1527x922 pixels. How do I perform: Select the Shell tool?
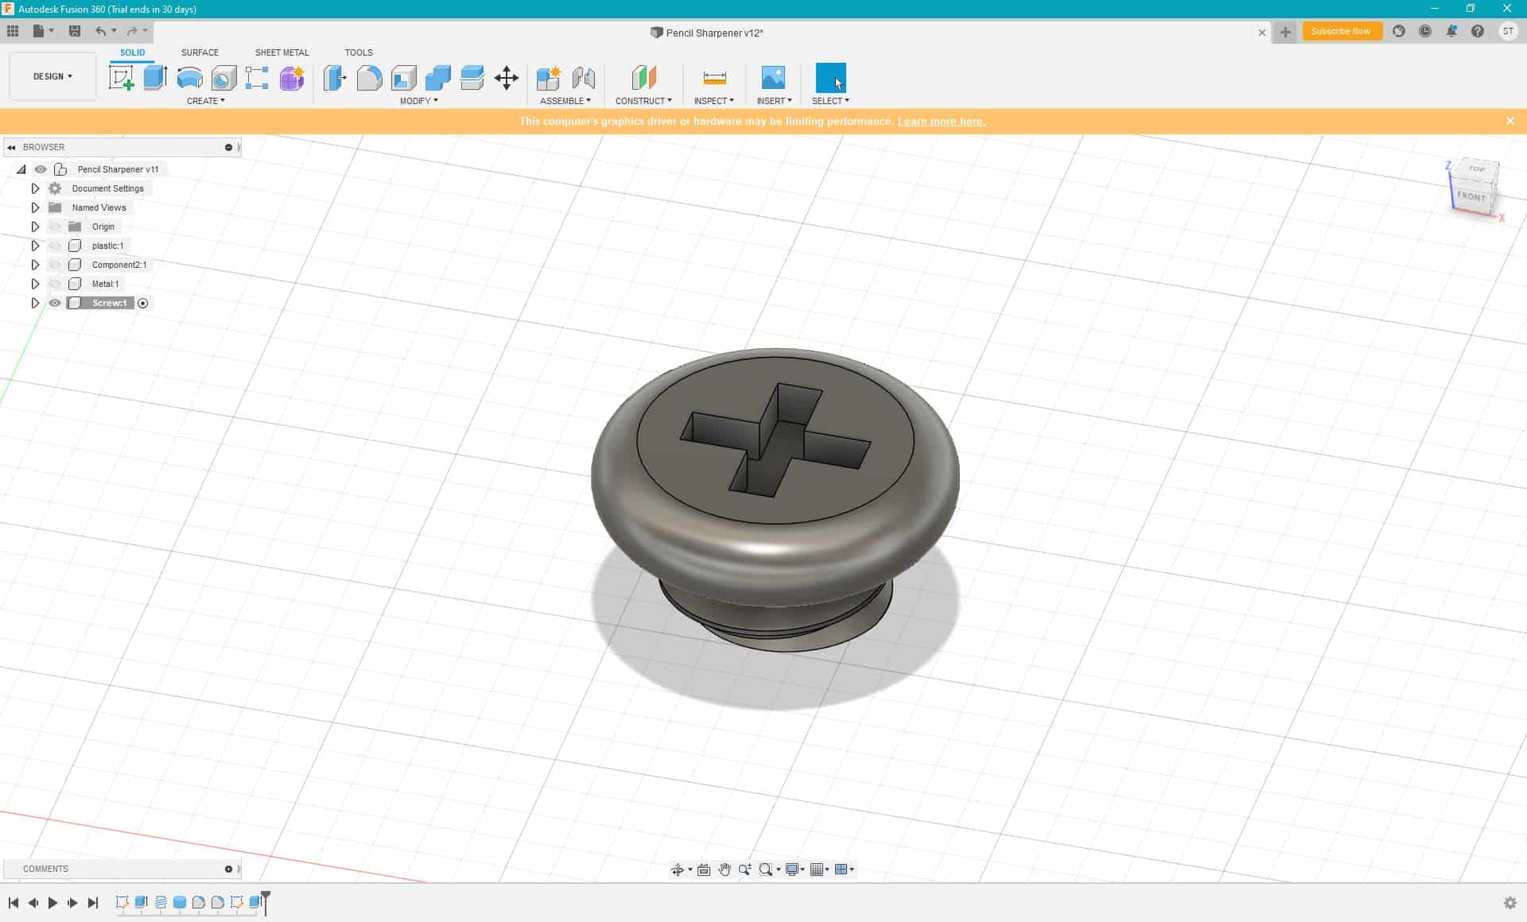[x=404, y=78]
